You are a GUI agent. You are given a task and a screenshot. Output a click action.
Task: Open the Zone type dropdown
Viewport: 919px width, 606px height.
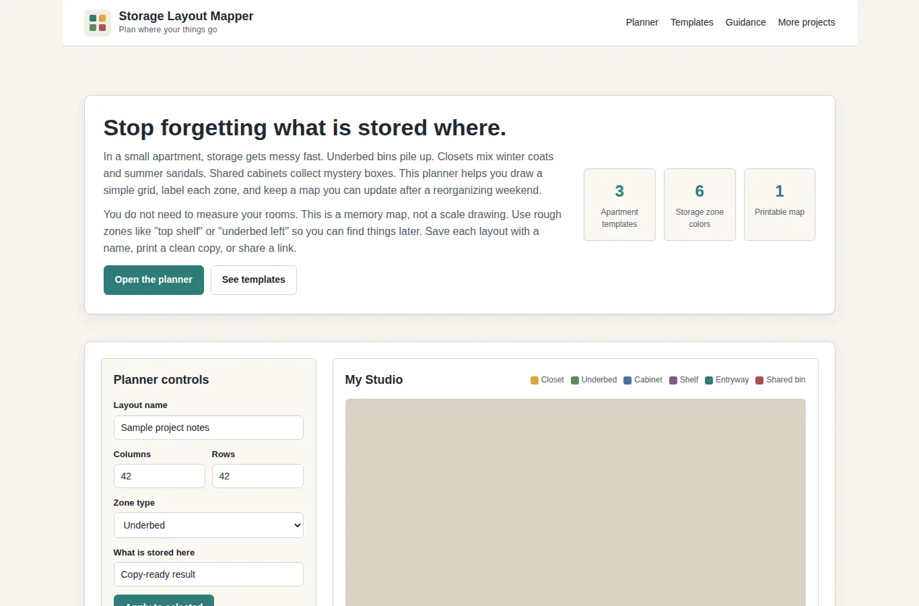coord(208,525)
